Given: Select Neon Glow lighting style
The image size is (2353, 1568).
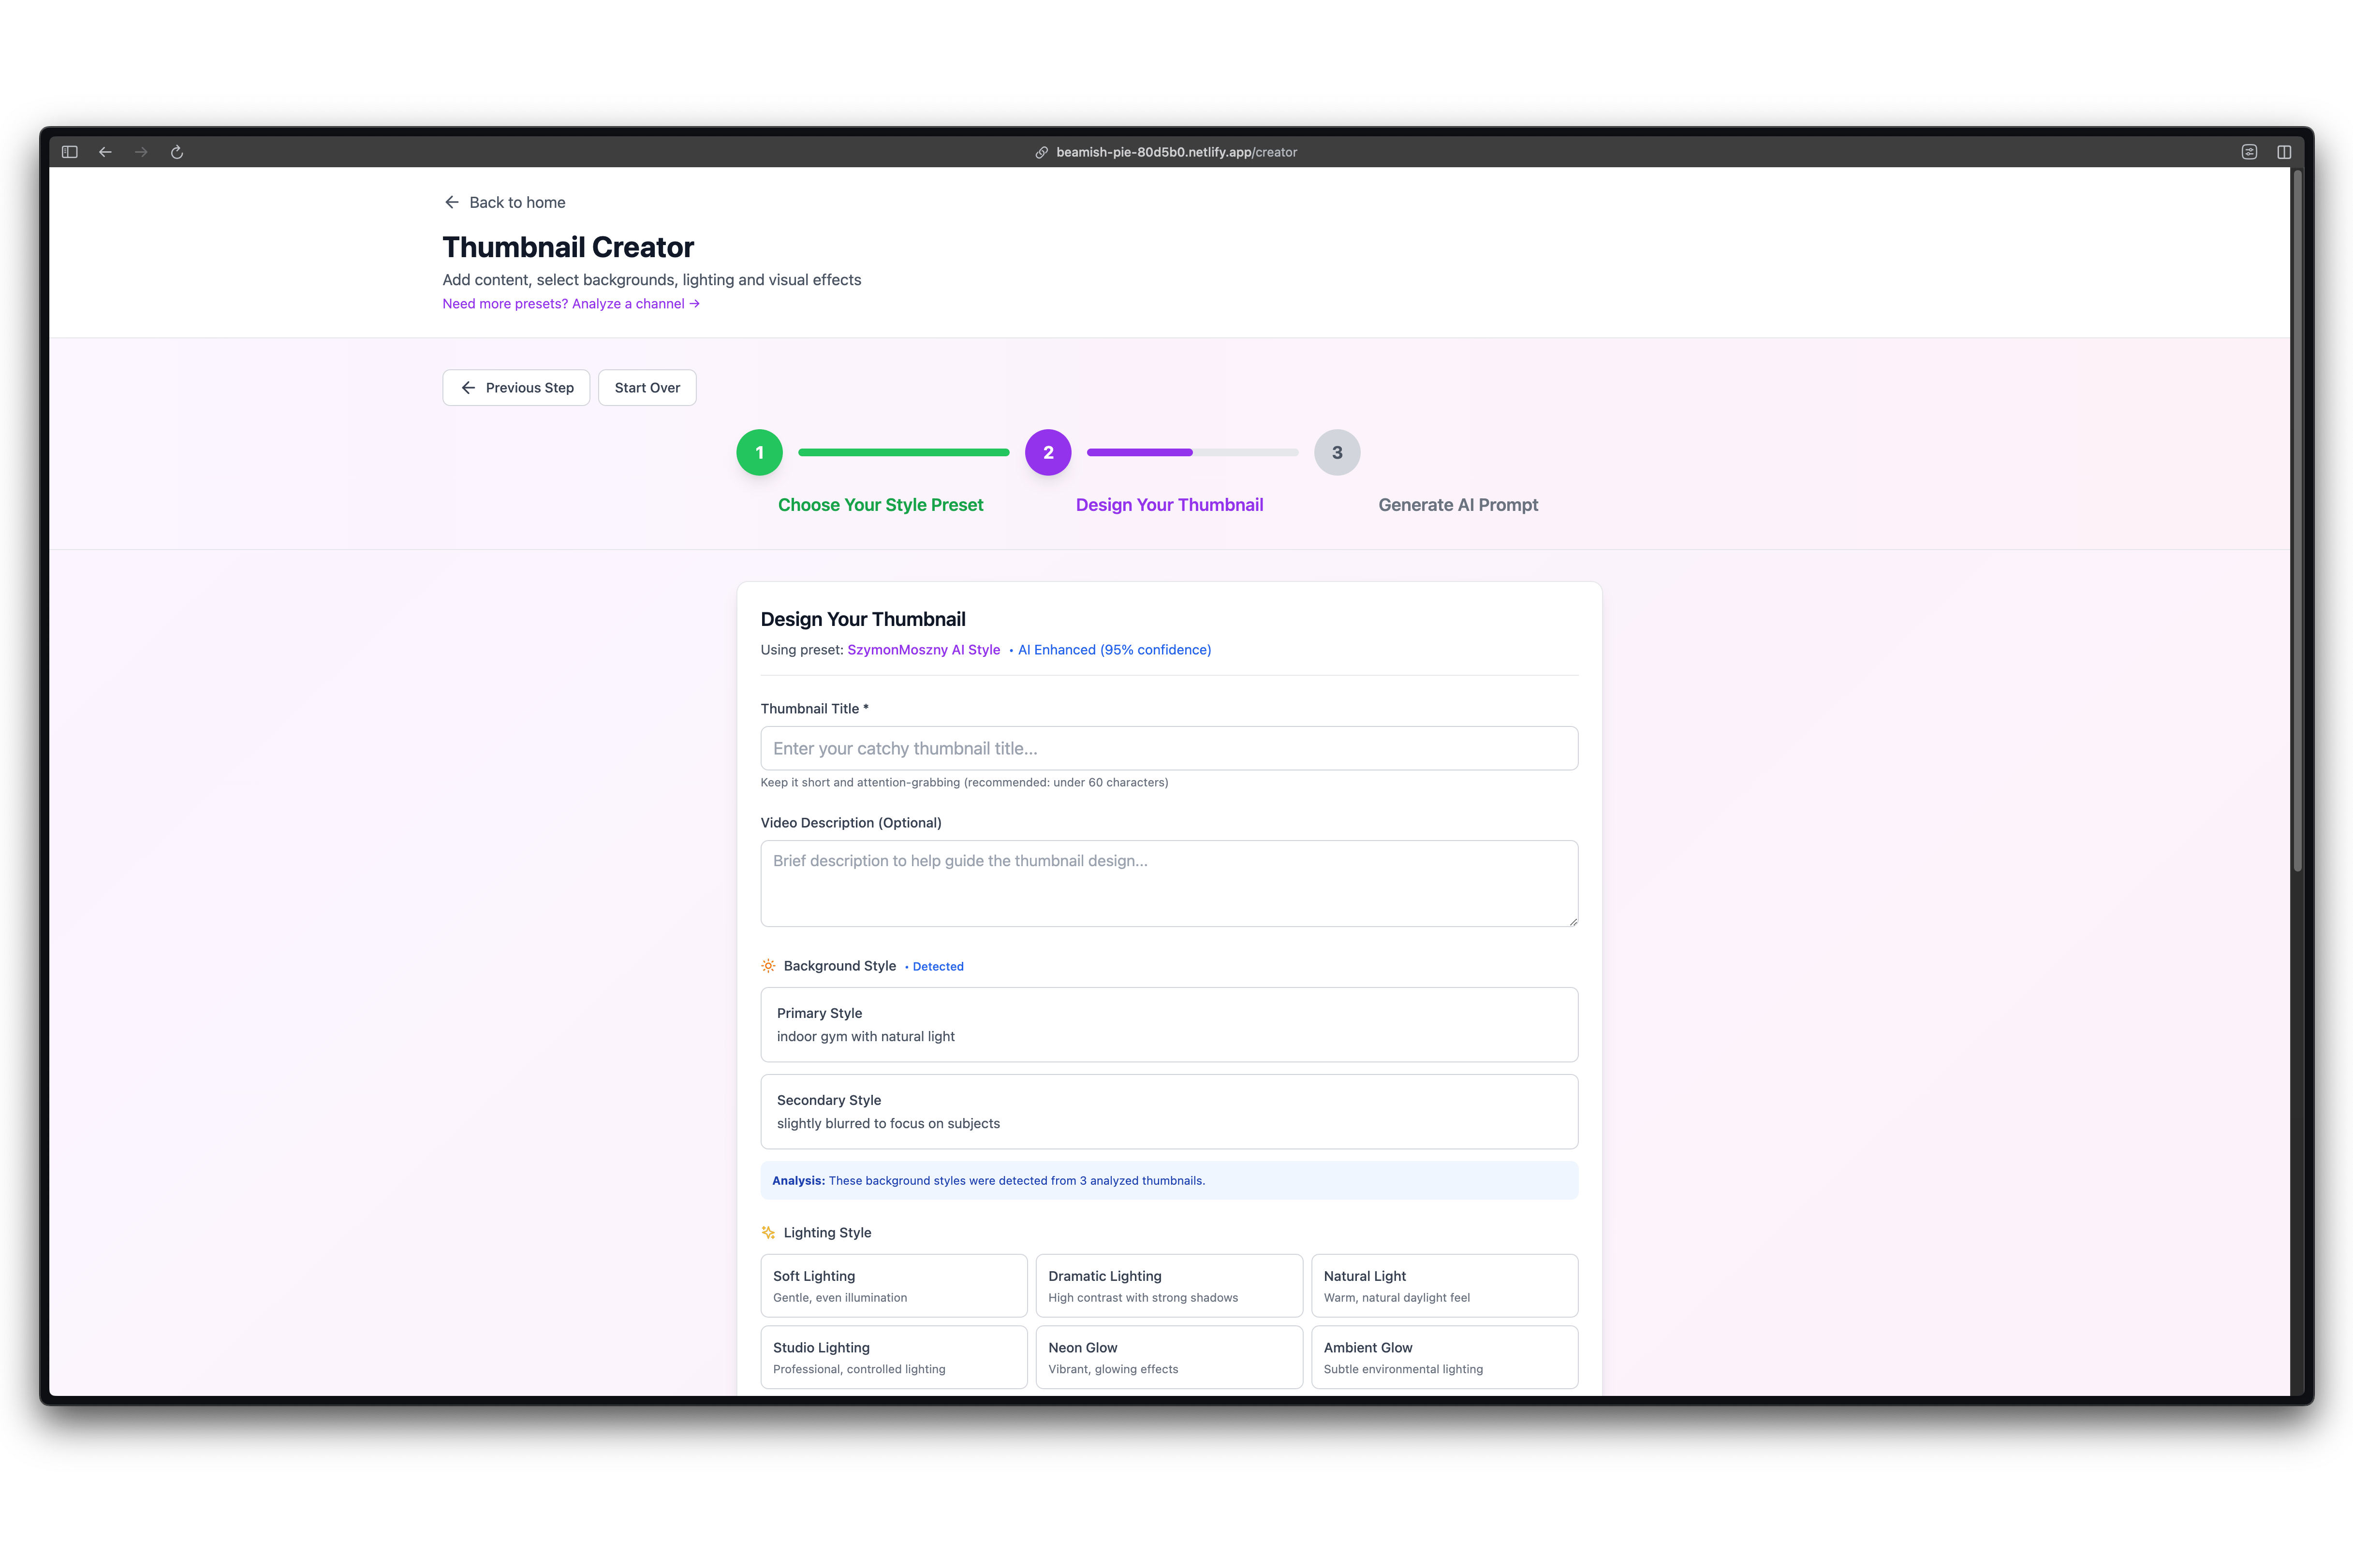Looking at the screenshot, I should (1168, 1357).
